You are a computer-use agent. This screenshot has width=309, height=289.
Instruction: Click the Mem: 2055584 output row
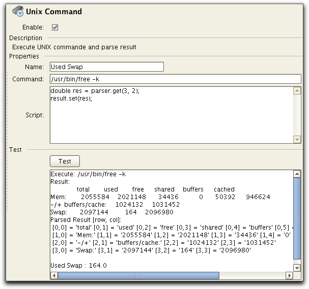click(x=160, y=197)
